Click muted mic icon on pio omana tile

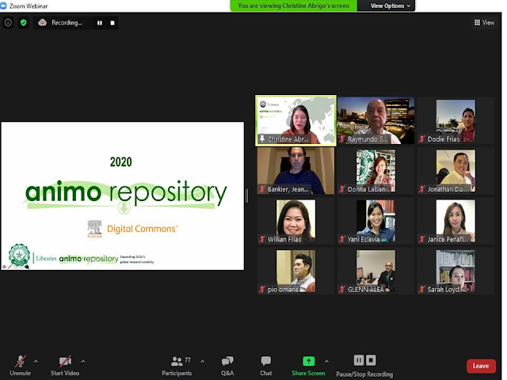[262, 290]
